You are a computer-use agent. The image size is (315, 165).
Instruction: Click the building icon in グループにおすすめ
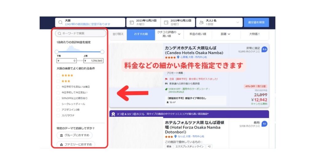(62, 136)
